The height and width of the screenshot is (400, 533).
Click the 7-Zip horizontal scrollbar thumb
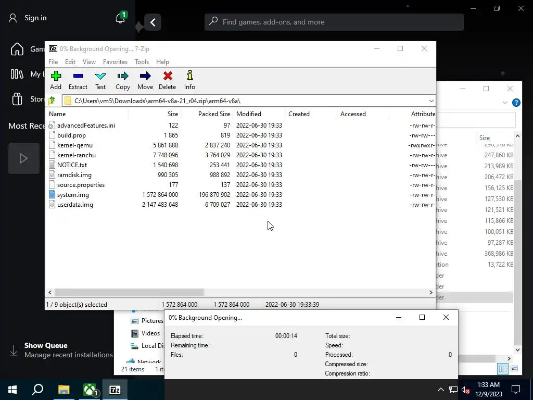129,293
